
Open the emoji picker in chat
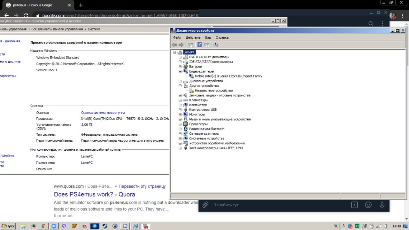368,205
